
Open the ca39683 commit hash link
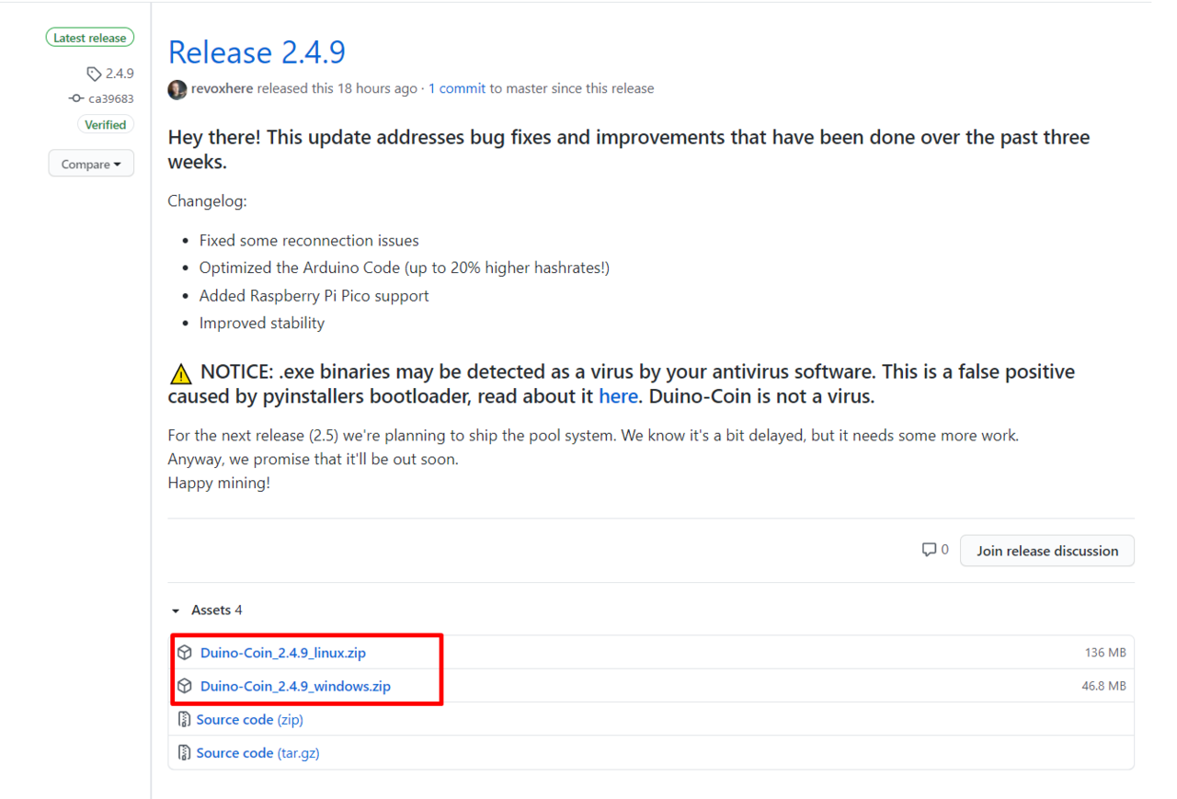[111, 98]
